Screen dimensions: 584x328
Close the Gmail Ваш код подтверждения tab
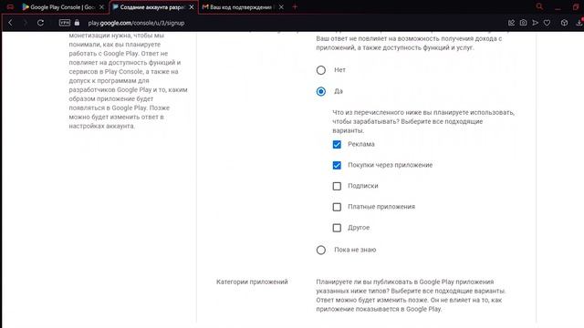[x=281, y=7]
